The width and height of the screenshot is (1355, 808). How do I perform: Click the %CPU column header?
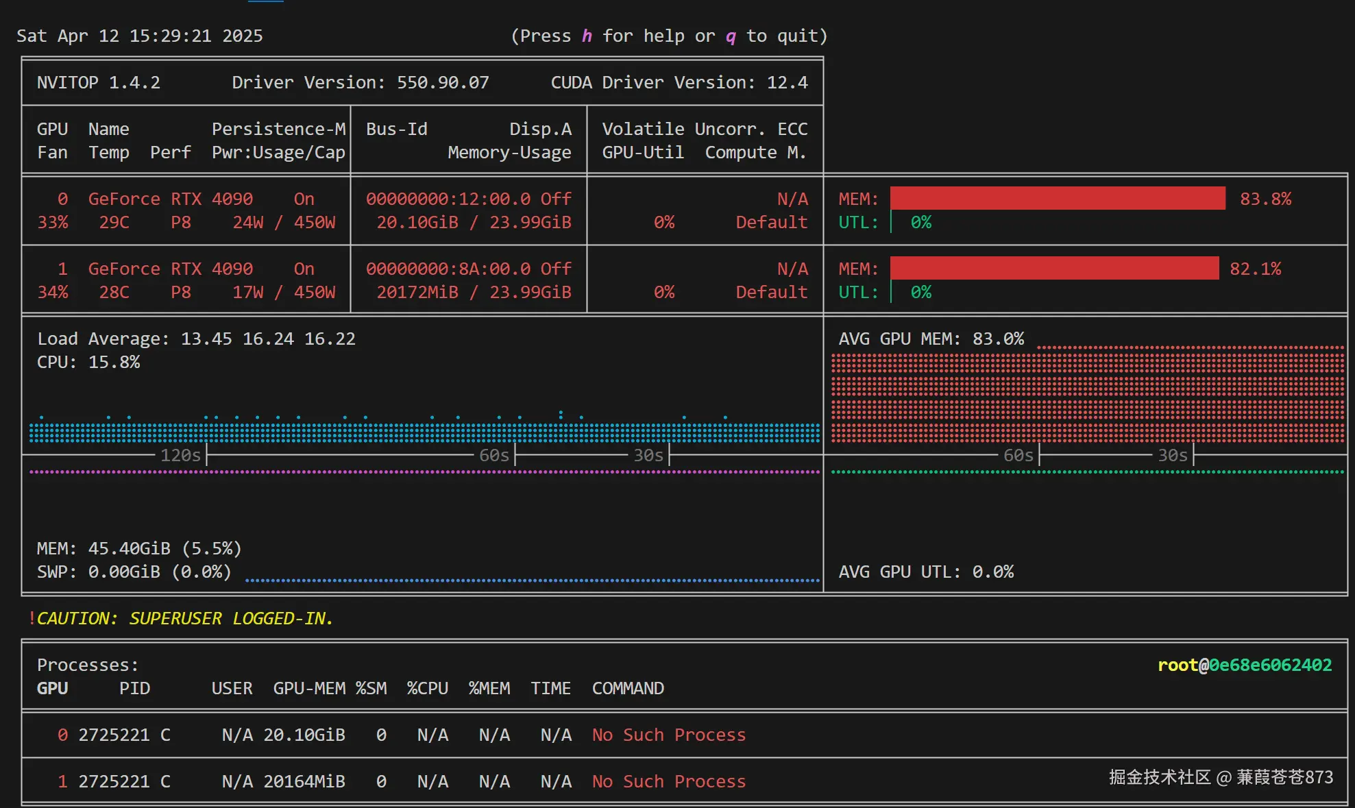tap(428, 688)
